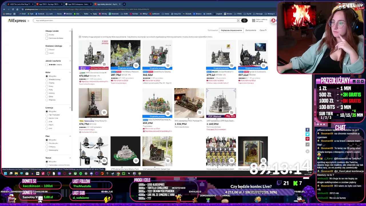Collapse the Okazje i zniżki section
Image resolution: width=366 pixels, height=206 pixels.
[70, 31]
